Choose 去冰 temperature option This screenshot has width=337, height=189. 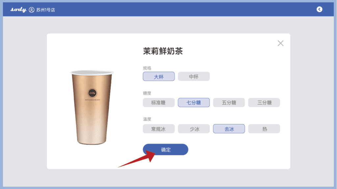229,129
